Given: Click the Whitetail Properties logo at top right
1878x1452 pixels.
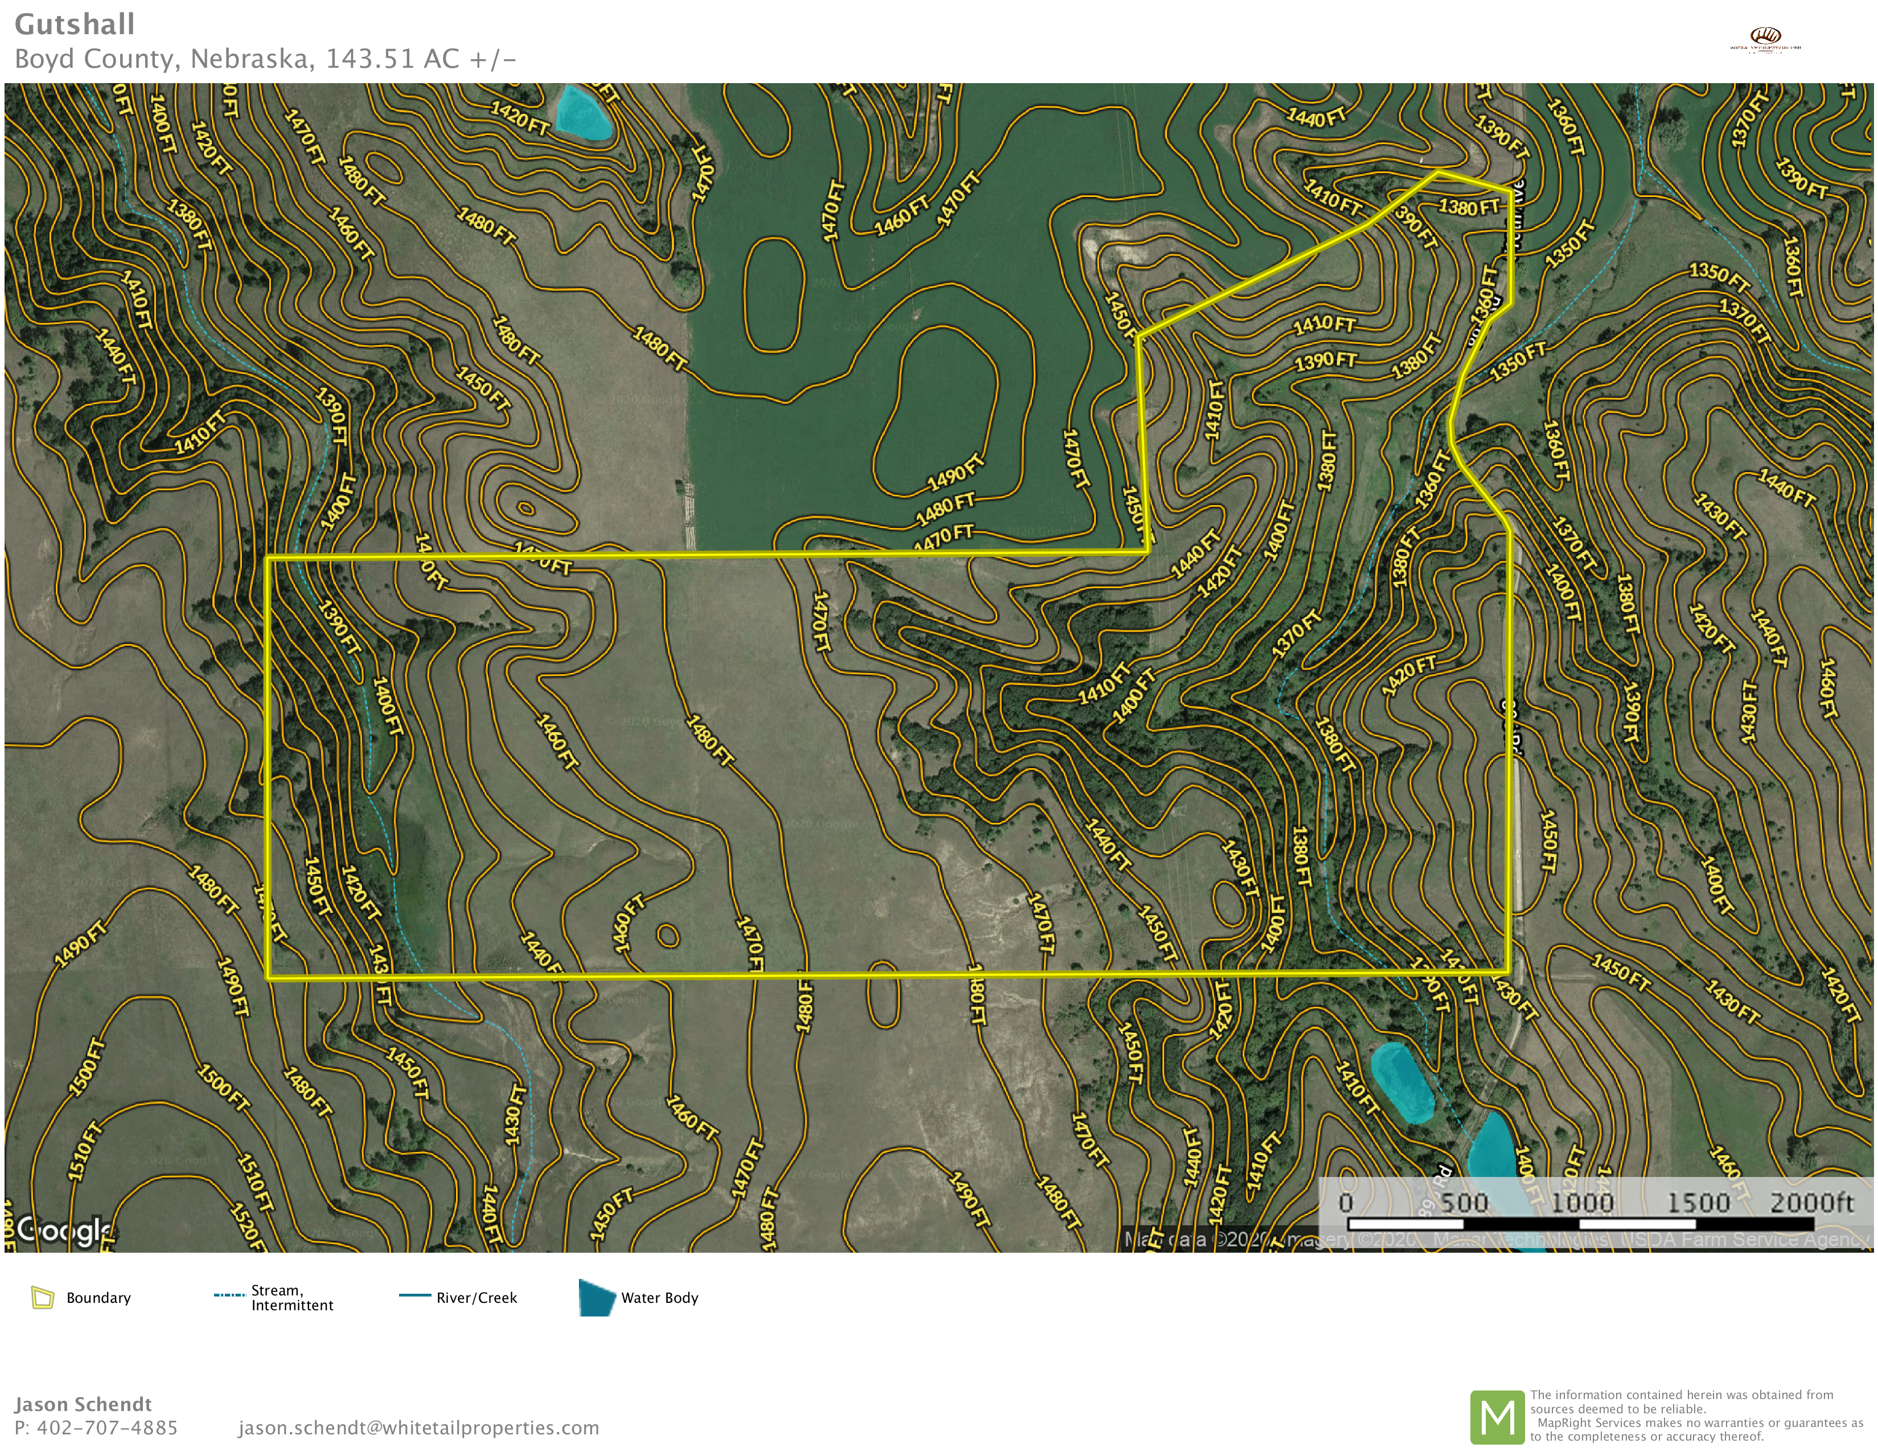Looking at the screenshot, I should pyautogui.click(x=1765, y=39).
